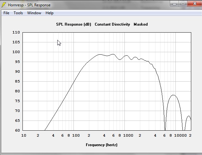Click the 110 value on the dB axis
Image resolution: width=202 pixels, height=155 pixels.
tap(16, 32)
